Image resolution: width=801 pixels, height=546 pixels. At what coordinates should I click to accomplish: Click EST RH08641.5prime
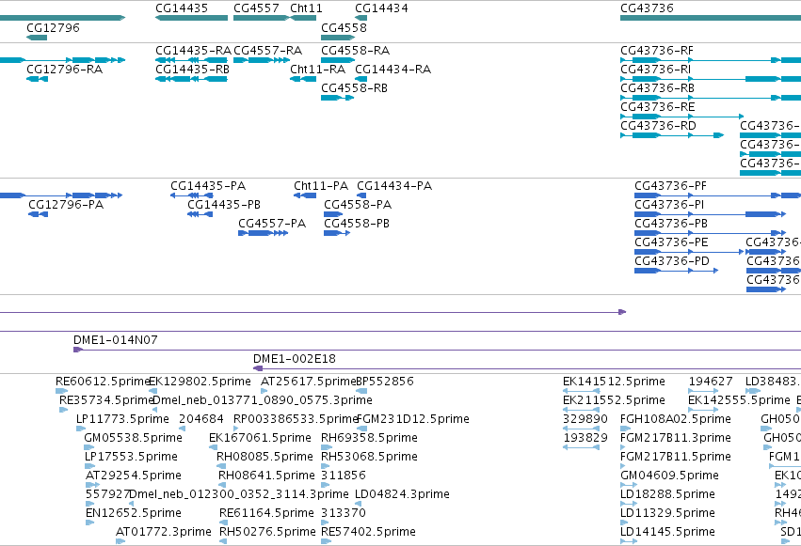[266, 476]
